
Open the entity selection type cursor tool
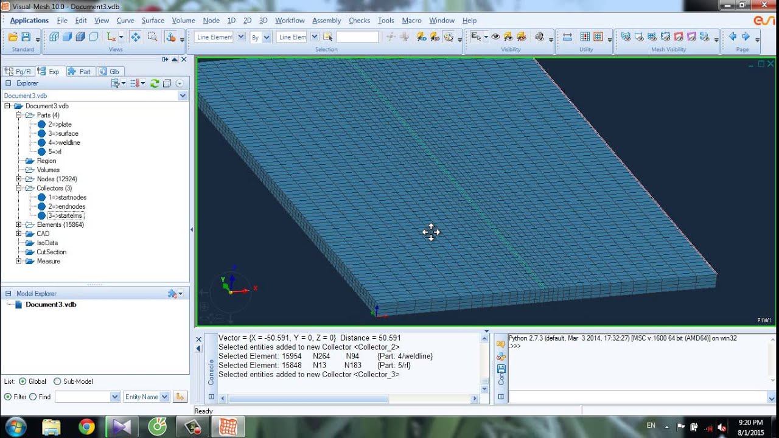pyautogui.click(x=477, y=37)
